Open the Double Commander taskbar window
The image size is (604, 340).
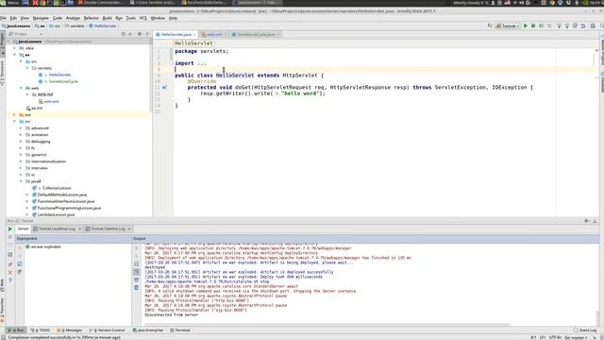pos(100,3)
